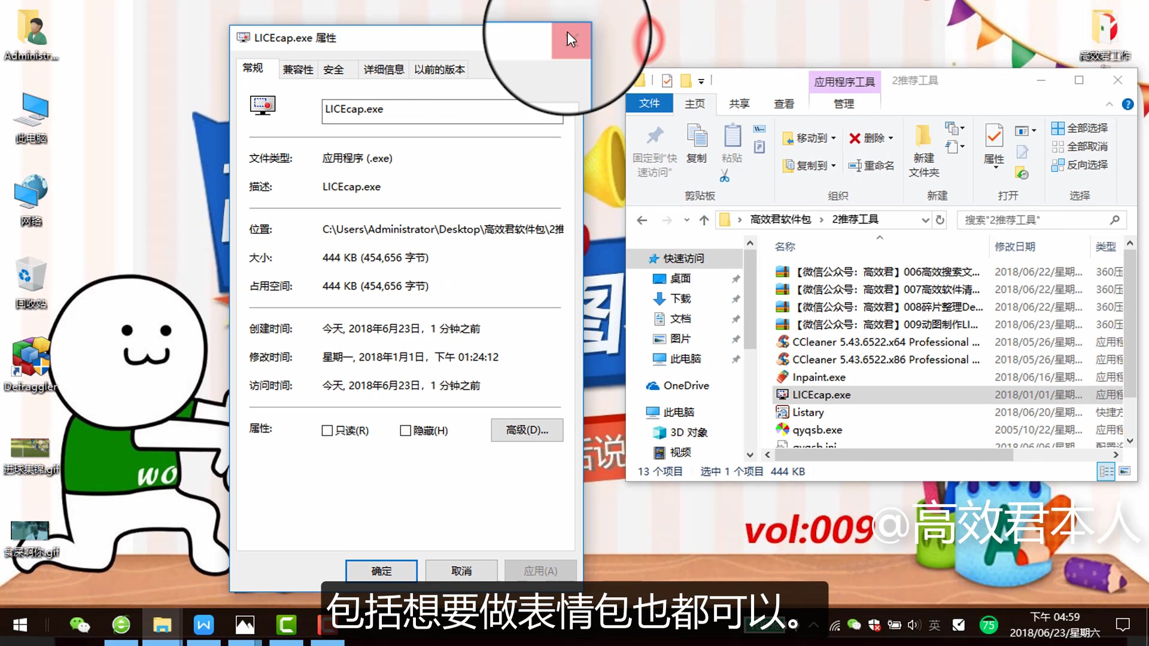This screenshot has height=646, width=1149.
Task: Click the 高级(D) advanced button
Action: click(527, 430)
